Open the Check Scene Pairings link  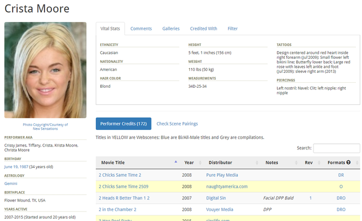click(x=177, y=124)
